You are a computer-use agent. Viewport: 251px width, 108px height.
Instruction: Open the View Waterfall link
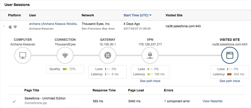click(x=213, y=101)
